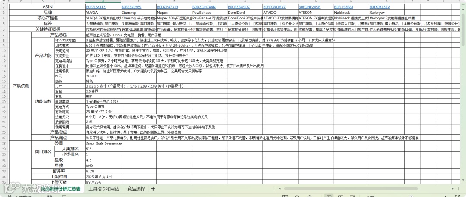Select the 4.5 star rating cell
This screenshot has height=197, width=466.
tap(103, 160)
